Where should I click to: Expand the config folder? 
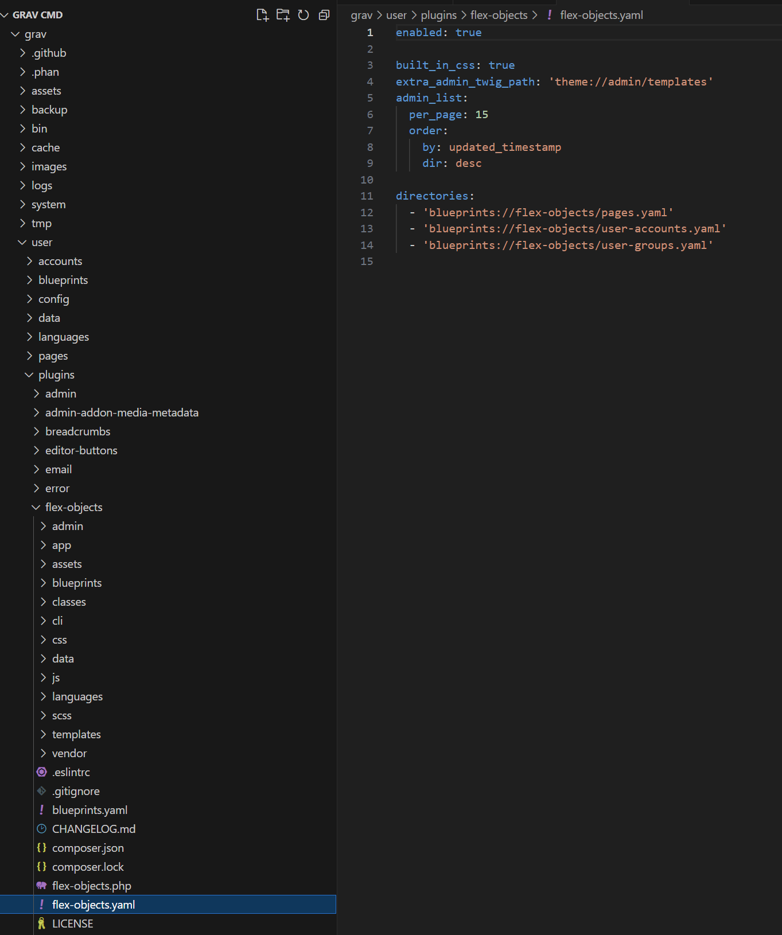(29, 299)
